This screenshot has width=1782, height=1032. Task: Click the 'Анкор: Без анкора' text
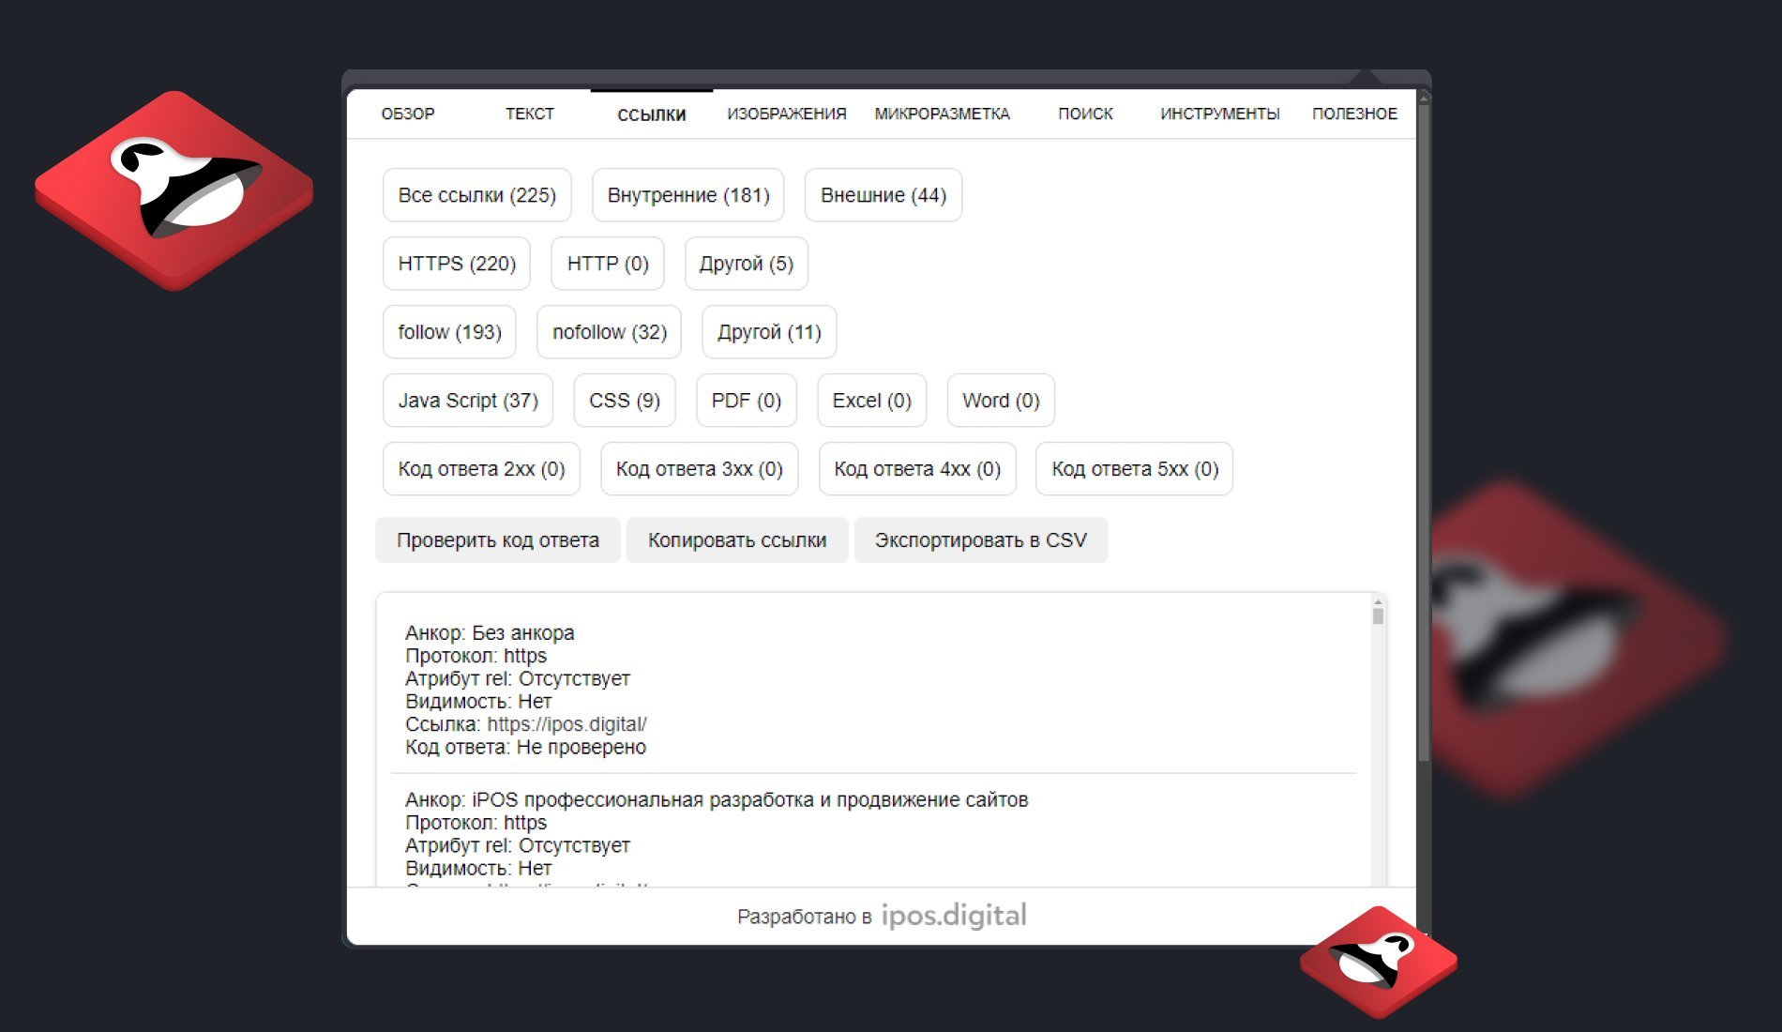(x=490, y=633)
